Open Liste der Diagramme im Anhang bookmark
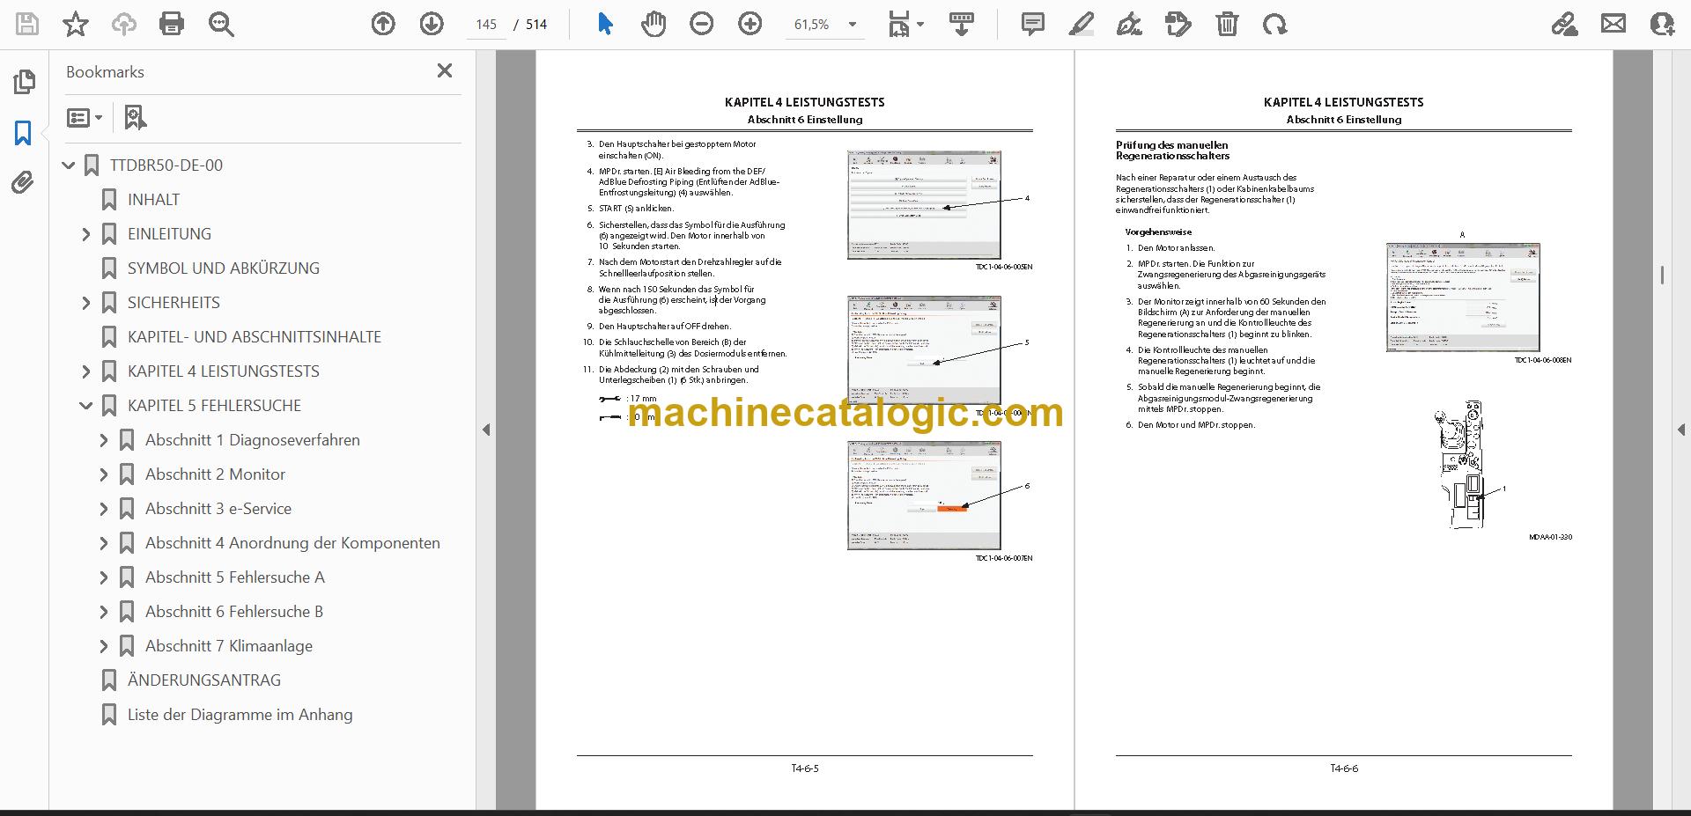 (240, 715)
